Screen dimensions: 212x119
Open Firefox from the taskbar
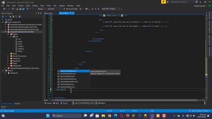pos(128,116)
